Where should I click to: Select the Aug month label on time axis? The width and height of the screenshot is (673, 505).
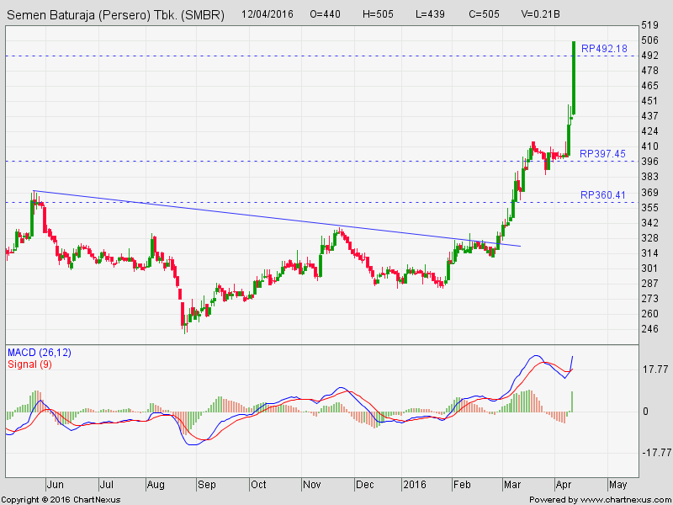point(156,485)
